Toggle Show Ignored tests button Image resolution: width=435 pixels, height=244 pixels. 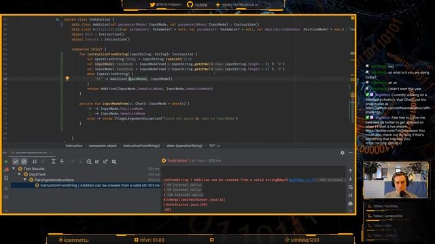[x=24, y=161]
